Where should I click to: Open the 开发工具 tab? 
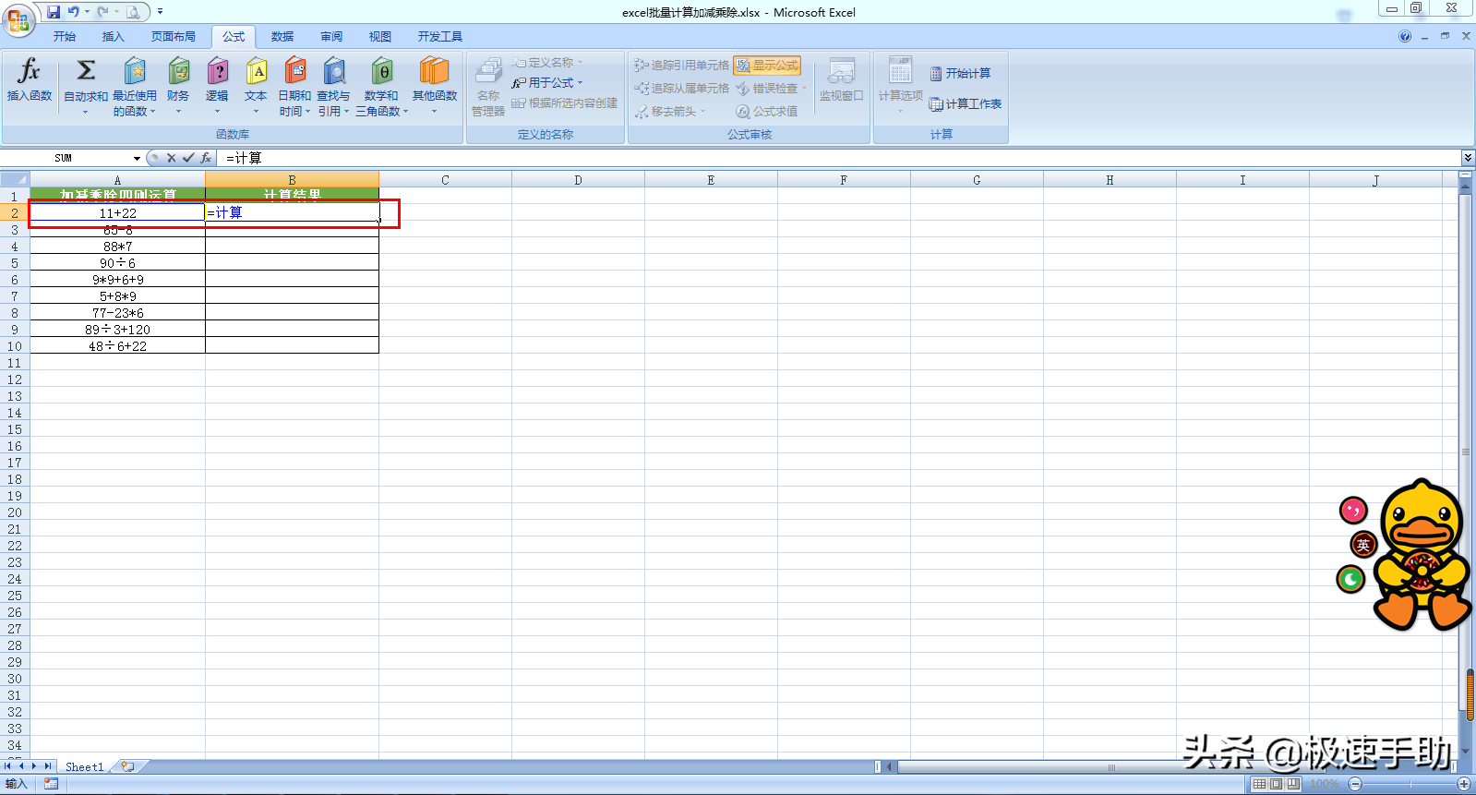point(440,37)
